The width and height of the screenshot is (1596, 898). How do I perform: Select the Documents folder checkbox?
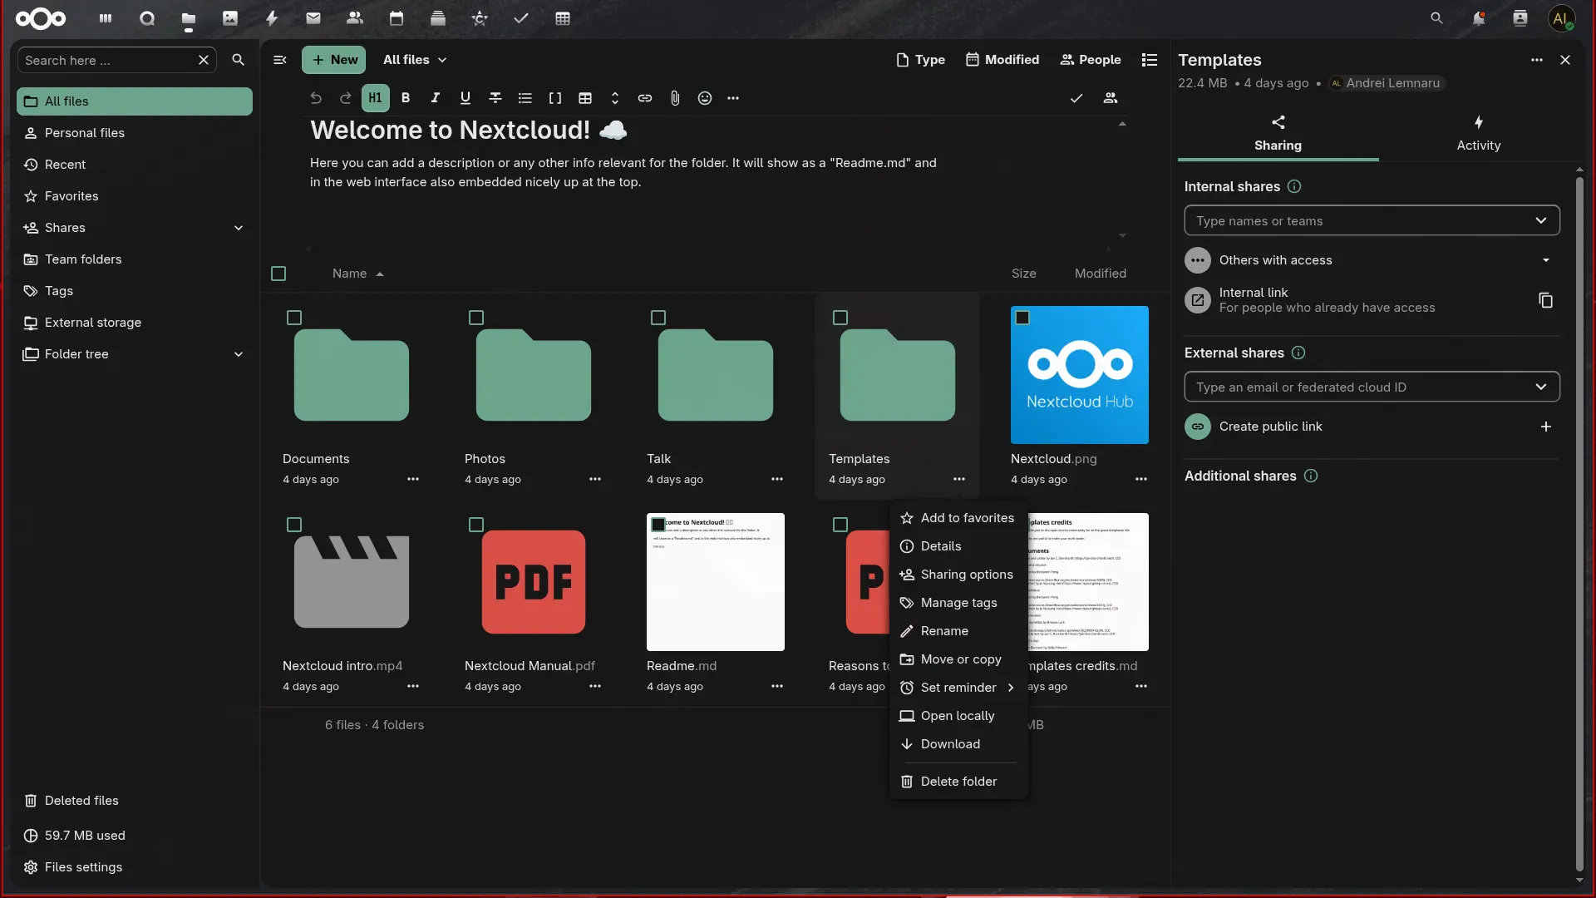[294, 318]
